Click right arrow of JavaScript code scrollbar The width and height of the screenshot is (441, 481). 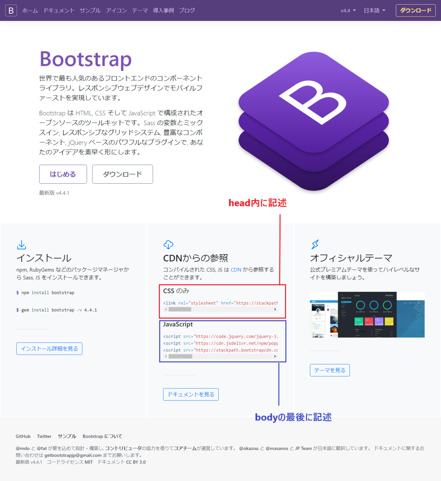[x=275, y=356]
